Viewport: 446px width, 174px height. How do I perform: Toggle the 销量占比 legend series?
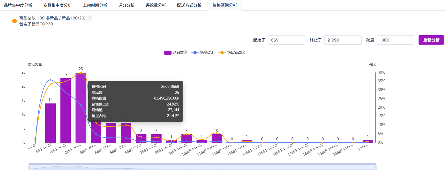tap(203, 53)
